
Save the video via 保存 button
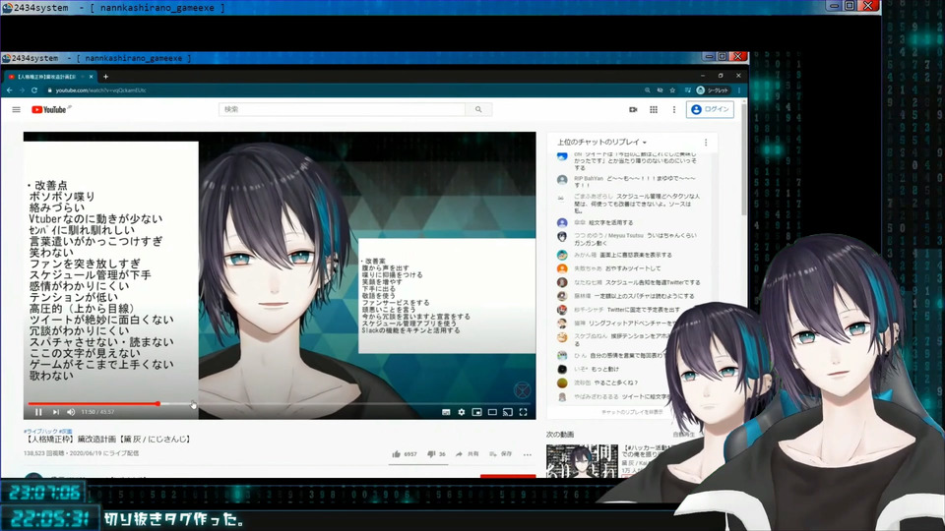pos(501,454)
